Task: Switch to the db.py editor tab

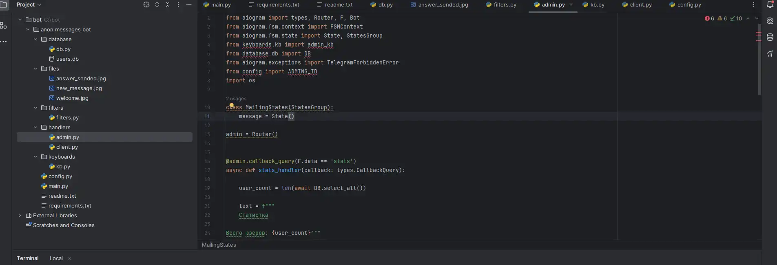Action: (x=382, y=5)
